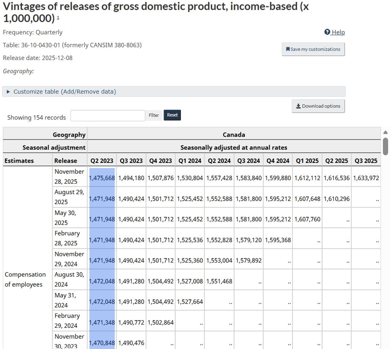Click the Help question mark icon

[x=326, y=32]
